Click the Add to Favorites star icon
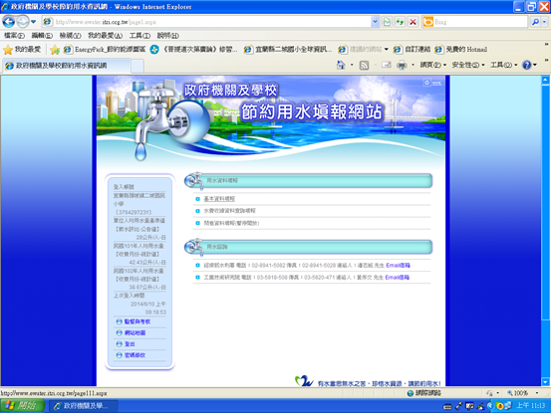 55,50
